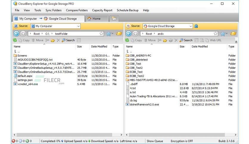Open favorites star dropdown in the local pane
Viewport: 249px width, 144px height.
tap(110, 34)
